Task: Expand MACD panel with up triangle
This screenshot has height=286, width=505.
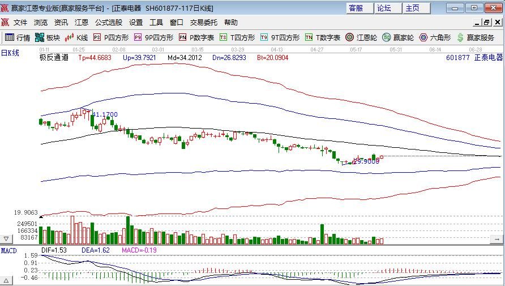Action: tap(6, 281)
